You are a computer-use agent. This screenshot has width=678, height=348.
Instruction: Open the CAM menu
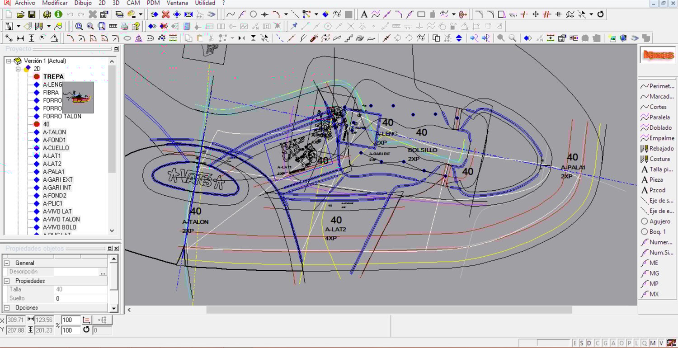(133, 3)
